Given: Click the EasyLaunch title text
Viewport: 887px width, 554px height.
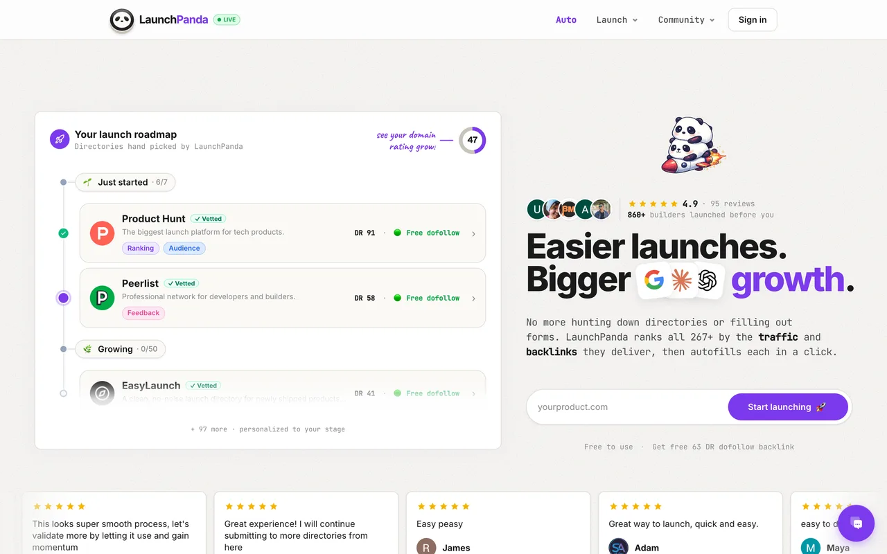Looking at the screenshot, I should (x=151, y=386).
